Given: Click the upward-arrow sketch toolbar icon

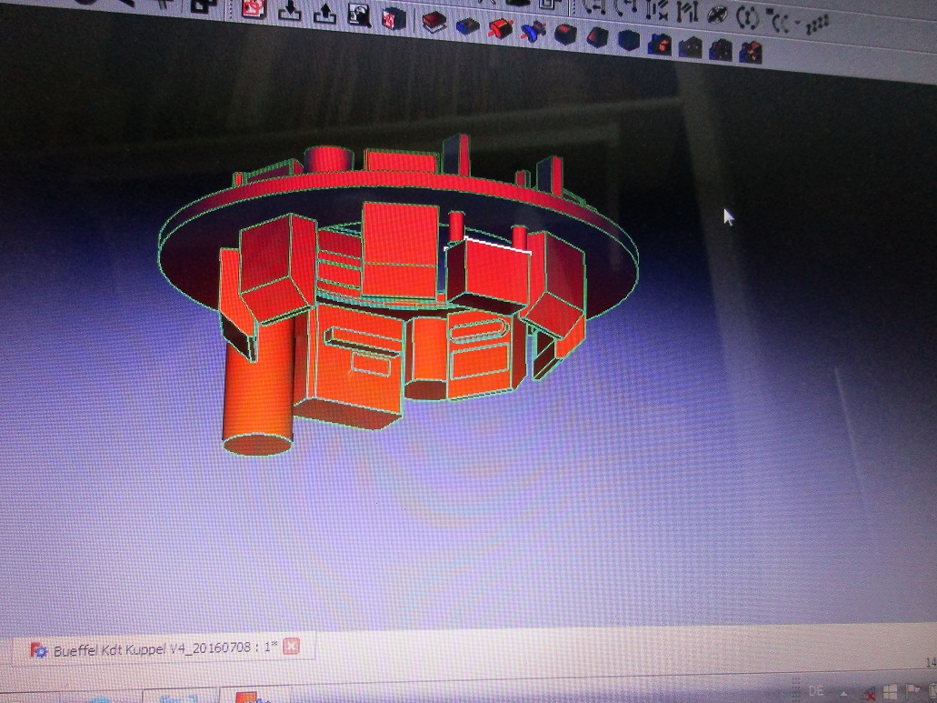Looking at the screenshot, I should [324, 13].
